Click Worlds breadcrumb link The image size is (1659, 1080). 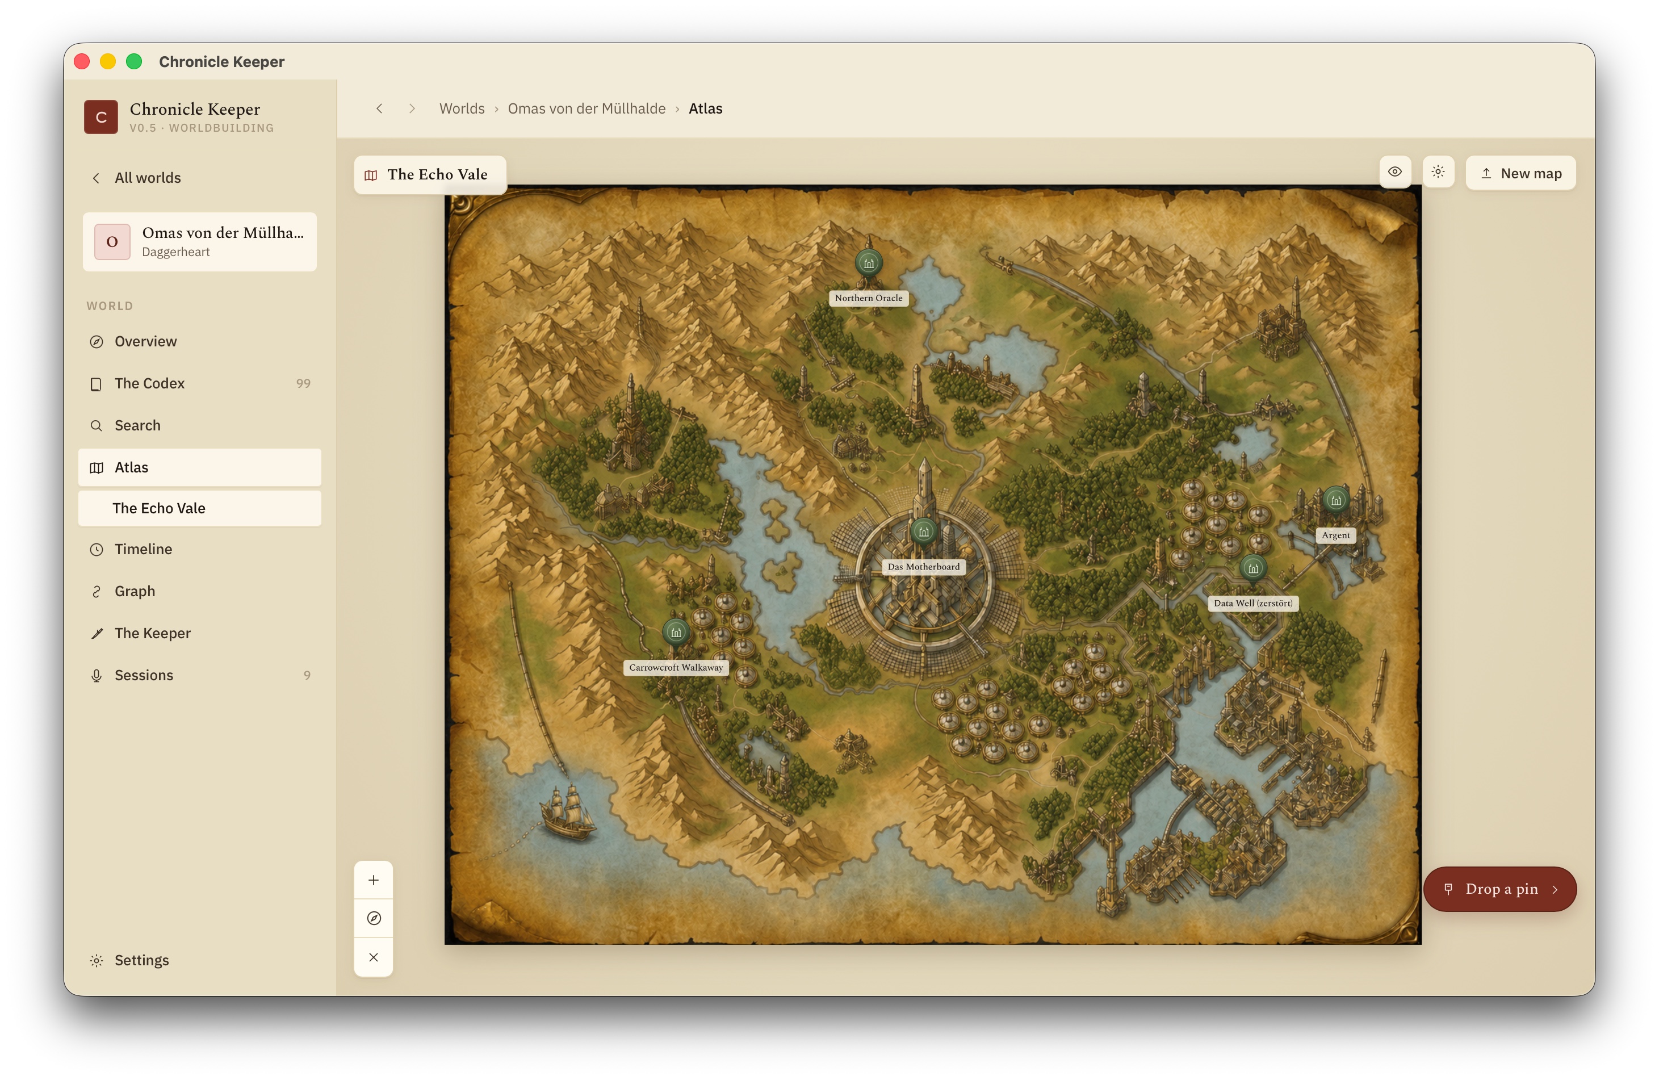[x=462, y=109]
